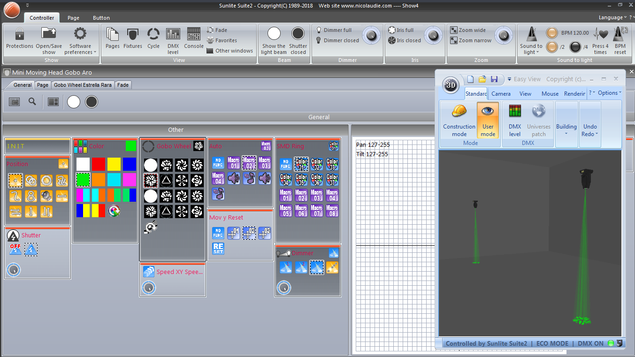
Task: Save the scene in Easy View
Action: click(494, 79)
